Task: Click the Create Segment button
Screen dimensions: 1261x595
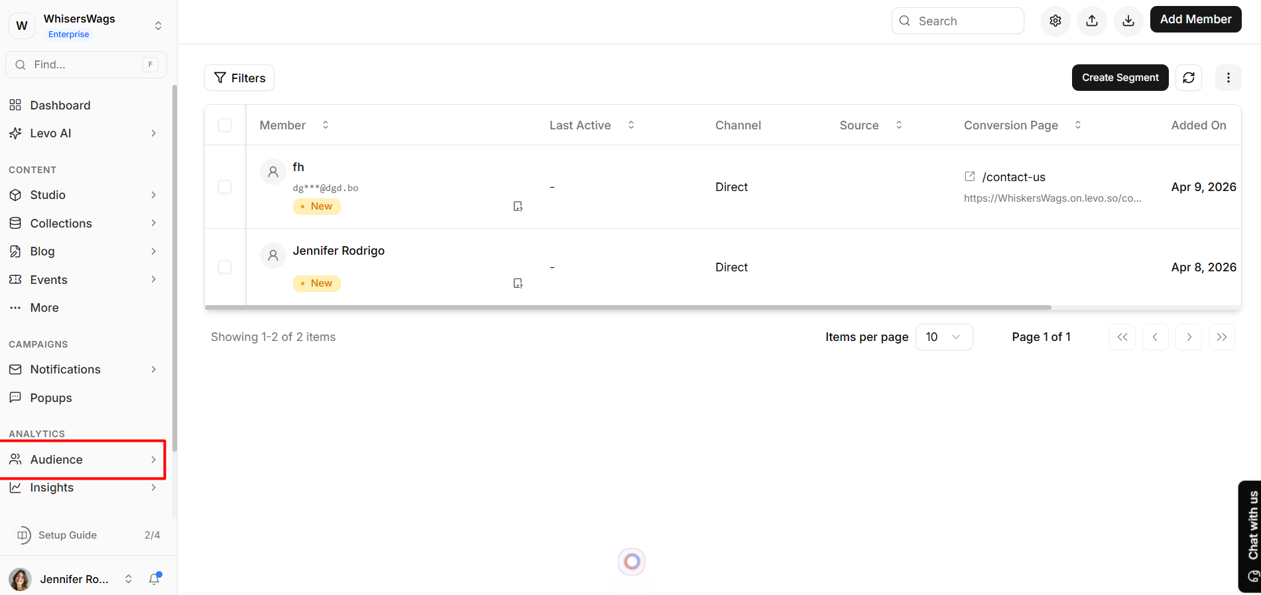Action: pos(1120,78)
